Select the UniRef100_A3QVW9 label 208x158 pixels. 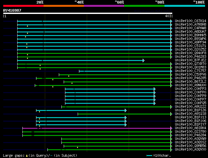click(x=190, y=139)
